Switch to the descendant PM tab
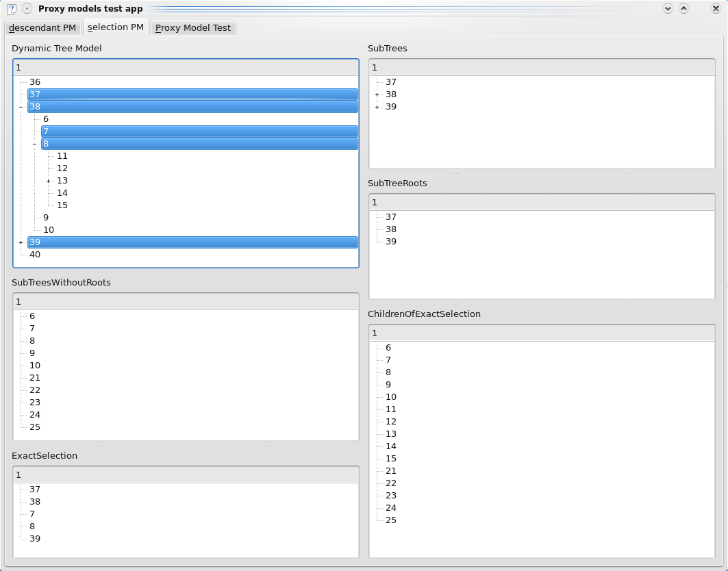The width and height of the screenshot is (728, 571). point(42,28)
